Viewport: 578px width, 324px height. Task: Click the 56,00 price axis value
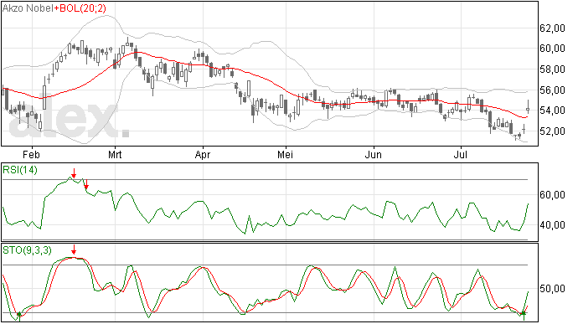(x=552, y=90)
